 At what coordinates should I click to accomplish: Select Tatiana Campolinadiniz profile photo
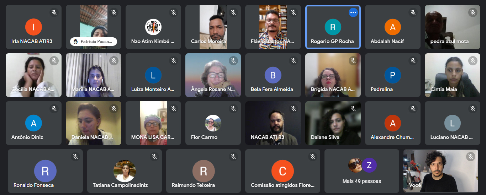point(125,171)
